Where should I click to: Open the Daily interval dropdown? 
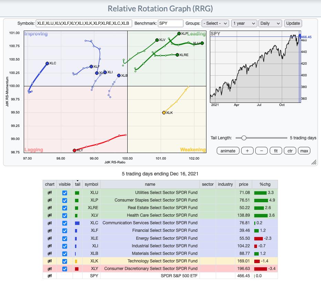point(270,23)
